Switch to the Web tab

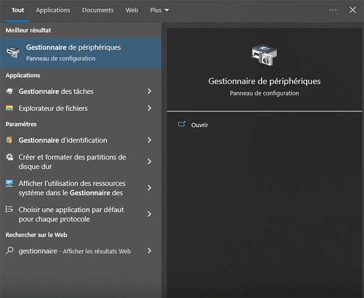[132, 10]
